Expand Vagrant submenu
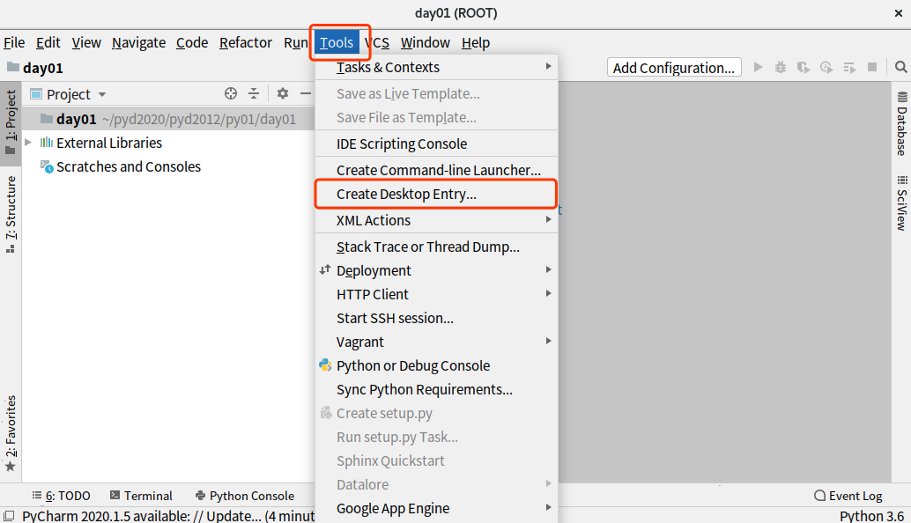 436,342
